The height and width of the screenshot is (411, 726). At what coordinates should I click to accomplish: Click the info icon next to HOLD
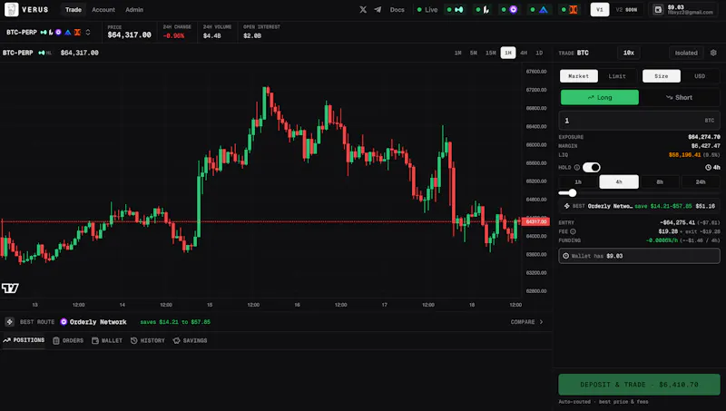coord(577,168)
